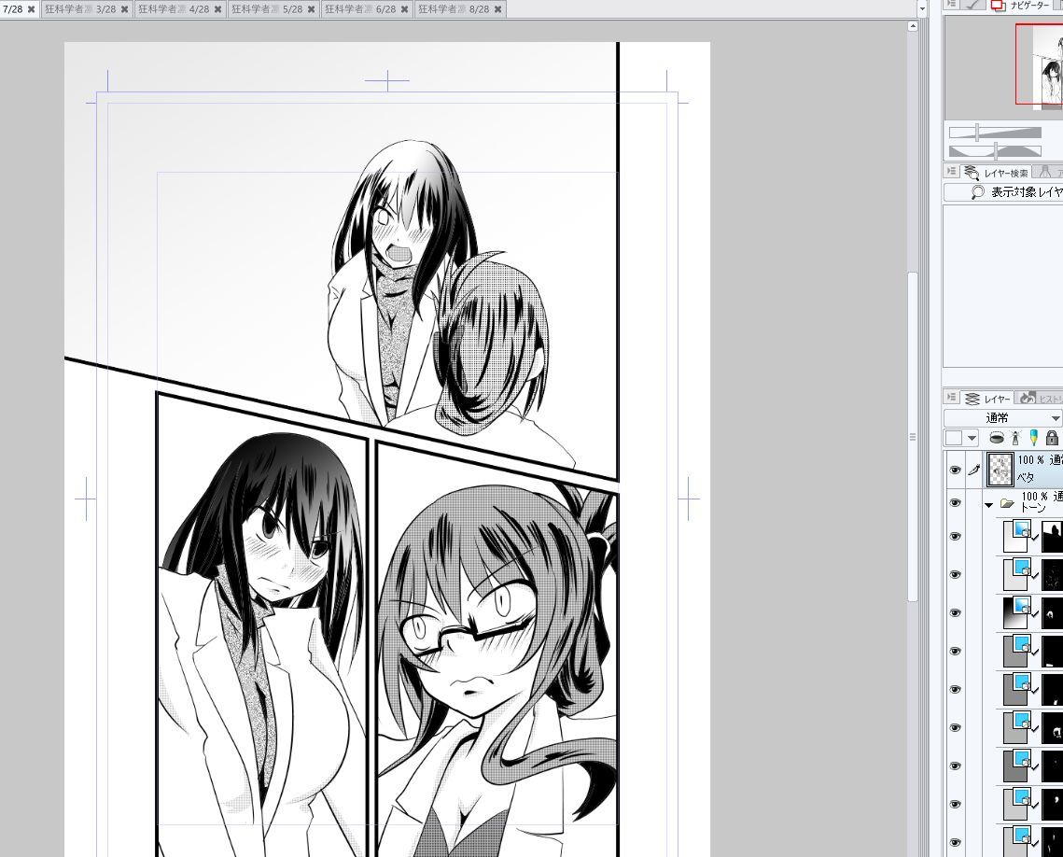Select the first トーン gradient layer thumbnail
This screenshot has width=1063, height=857.
click(x=1016, y=536)
